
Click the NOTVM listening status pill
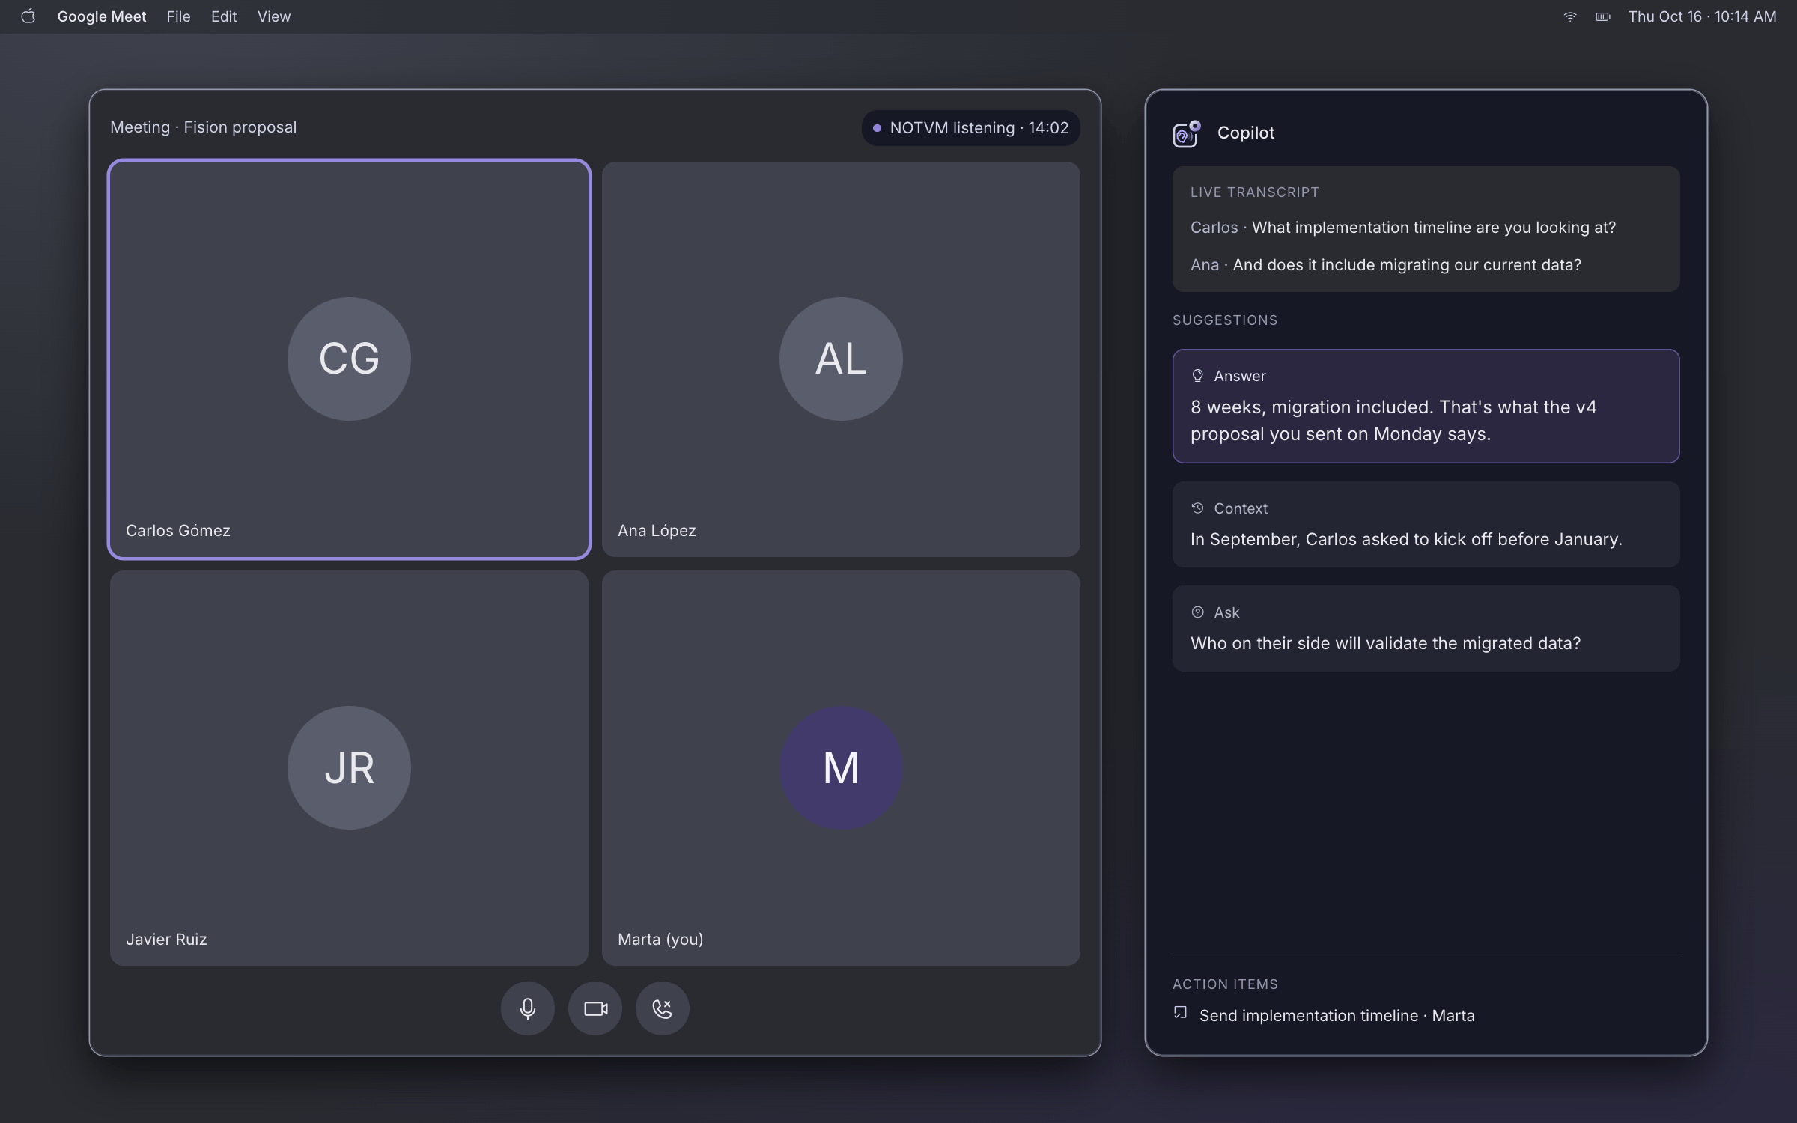click(x=970, y=128)
